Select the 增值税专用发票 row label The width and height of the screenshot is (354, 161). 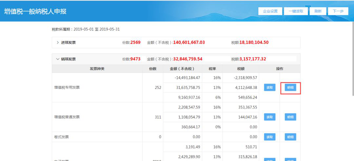67,88
